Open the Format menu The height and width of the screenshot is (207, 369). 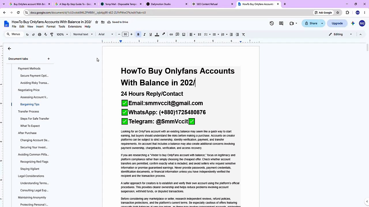click(x=51, y=26)
